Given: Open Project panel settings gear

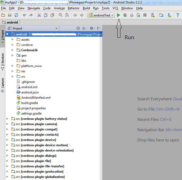Looking at the screenshot, I should (x=91, y=28).
